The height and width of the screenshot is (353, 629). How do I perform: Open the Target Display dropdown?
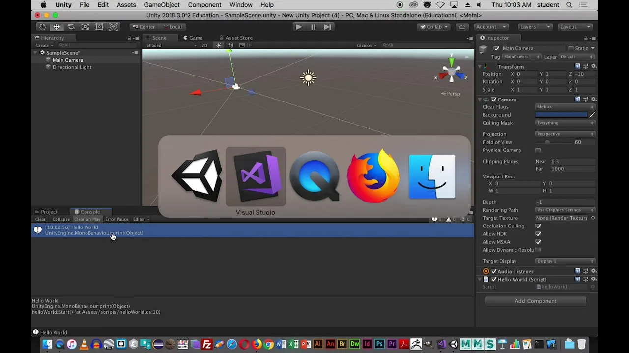[x=565, y=261]
